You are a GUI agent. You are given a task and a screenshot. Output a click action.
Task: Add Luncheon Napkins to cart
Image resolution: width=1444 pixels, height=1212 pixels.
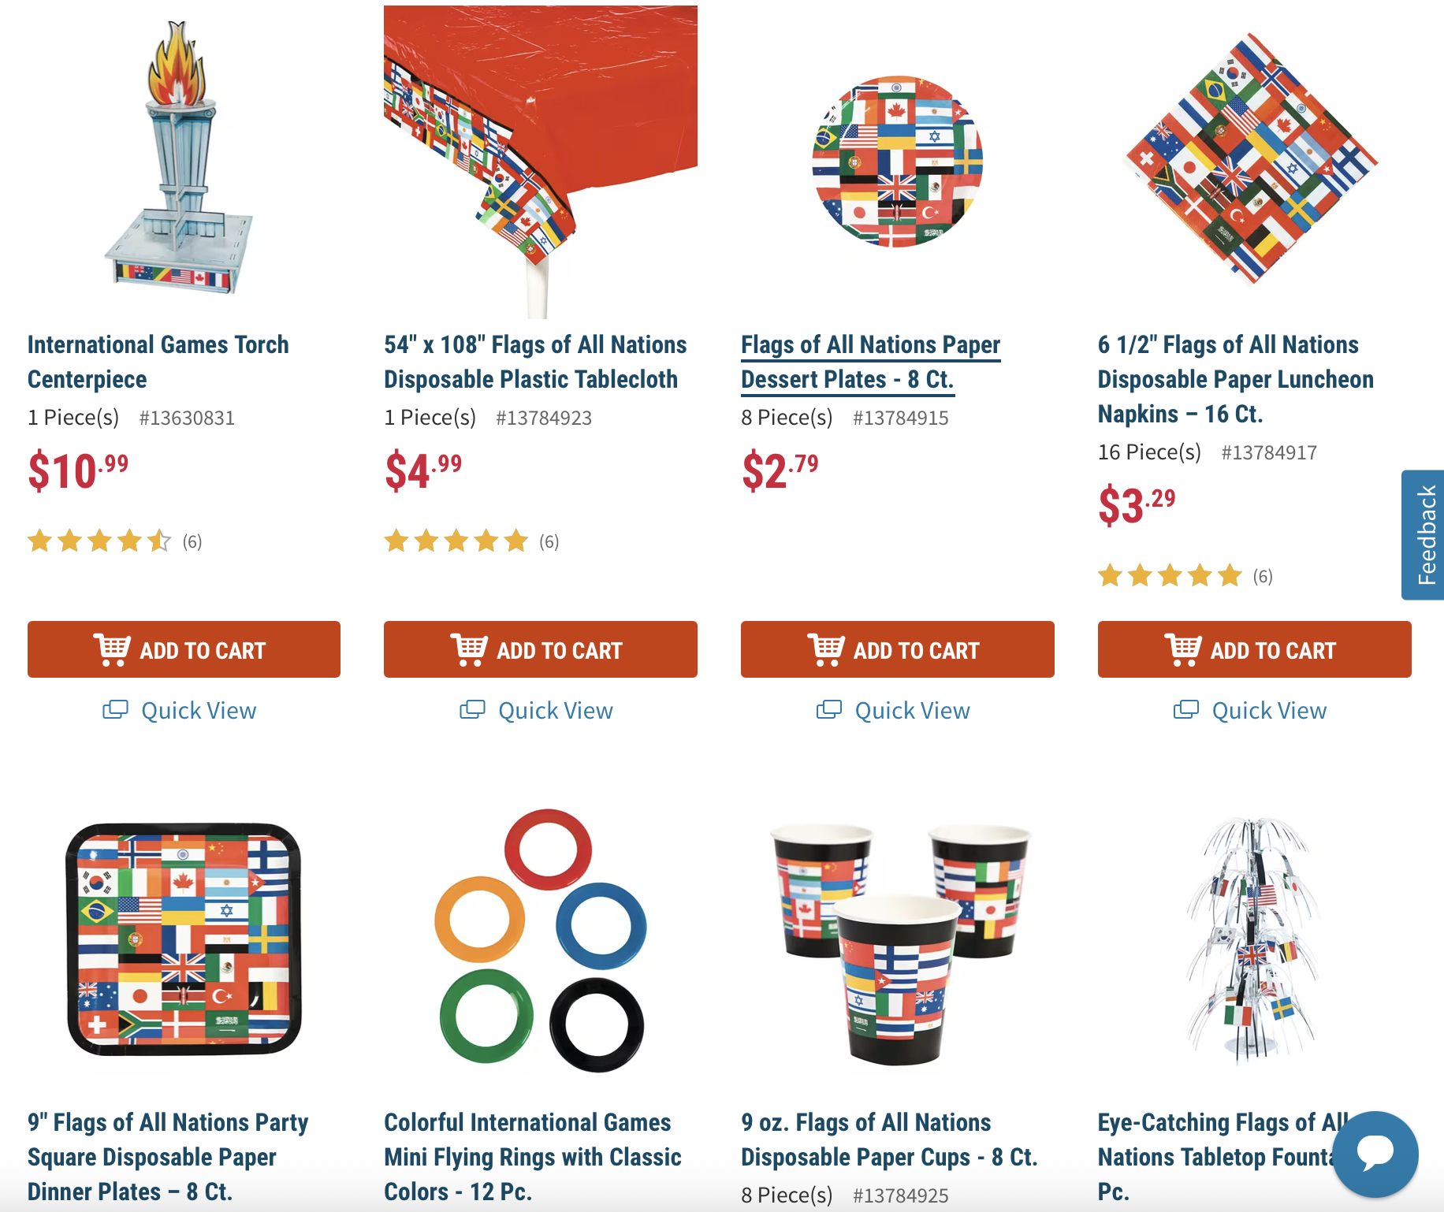click(1255, 649)
